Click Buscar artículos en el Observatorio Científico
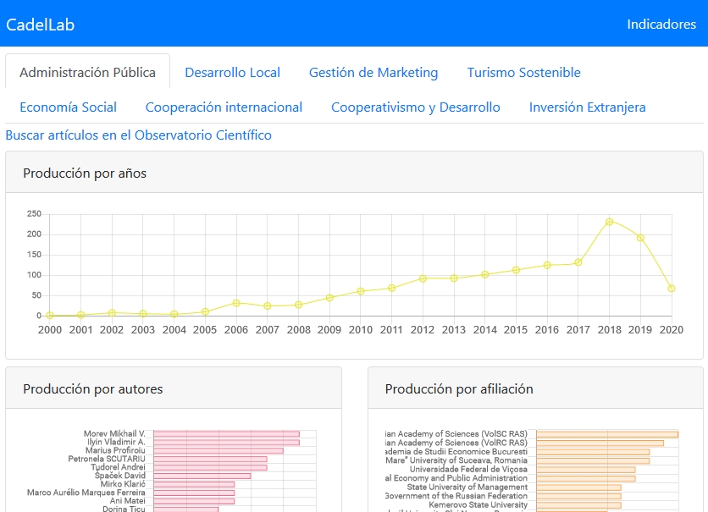The height and width of the screenshot is (512, 708). click(139, 135)
